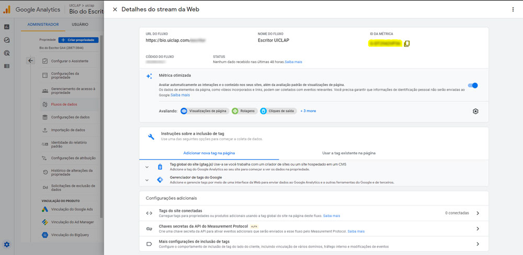
Task: Close the web stream details panel
Action: coord(115,9)
